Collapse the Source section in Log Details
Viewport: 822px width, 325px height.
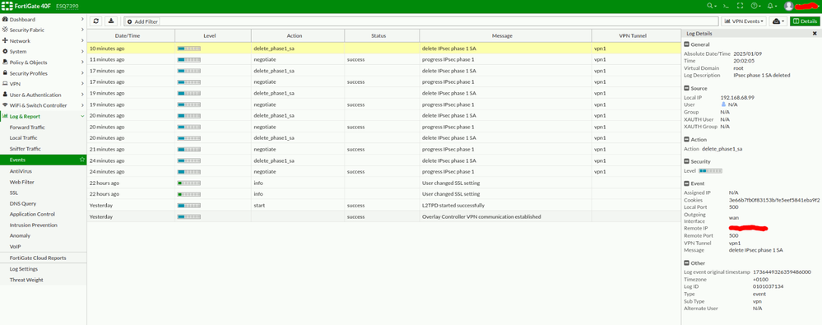click(687, 89)
